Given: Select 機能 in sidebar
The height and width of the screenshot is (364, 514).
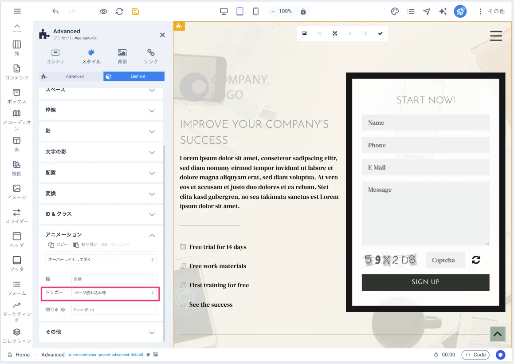Looking at the screenshot, I should (17, 168).
